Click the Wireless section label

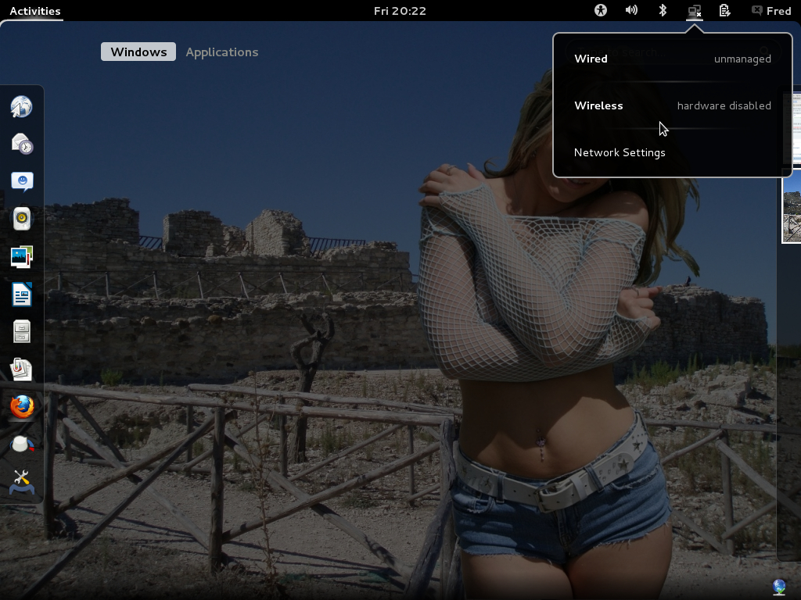pyautogui.click(x=598, y=105)
